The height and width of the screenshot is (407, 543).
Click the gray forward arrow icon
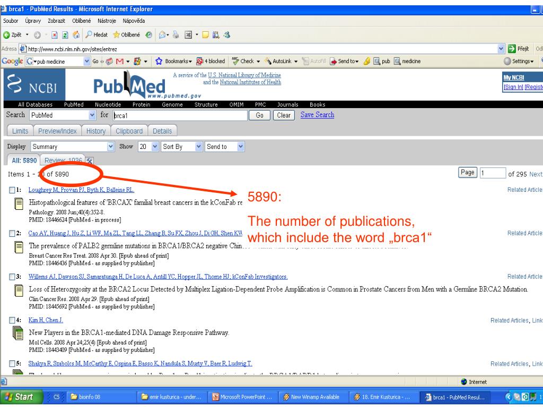37,35
